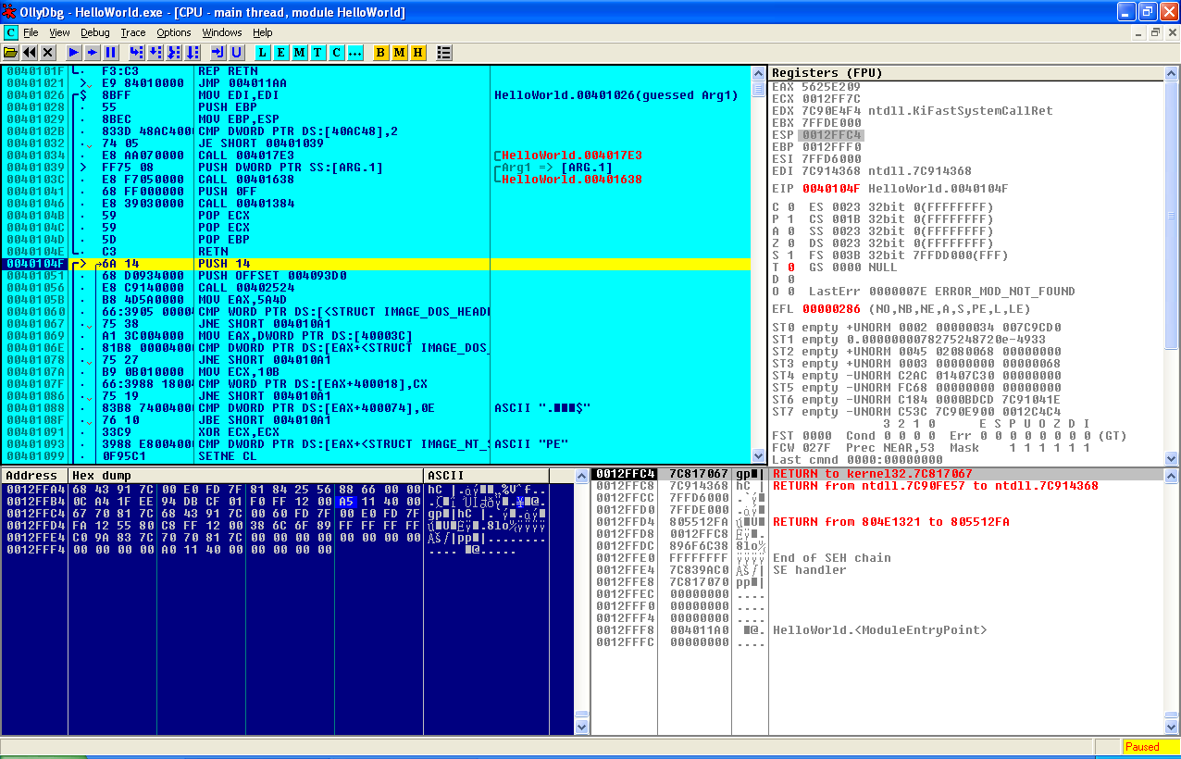The height and width of the screenshot is (759, 1181).
Task: Click the disassembly pane scrollbar up arrow
Action: point(760,72)
